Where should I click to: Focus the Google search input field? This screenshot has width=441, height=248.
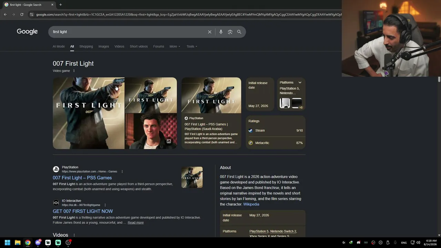(128, 32)
